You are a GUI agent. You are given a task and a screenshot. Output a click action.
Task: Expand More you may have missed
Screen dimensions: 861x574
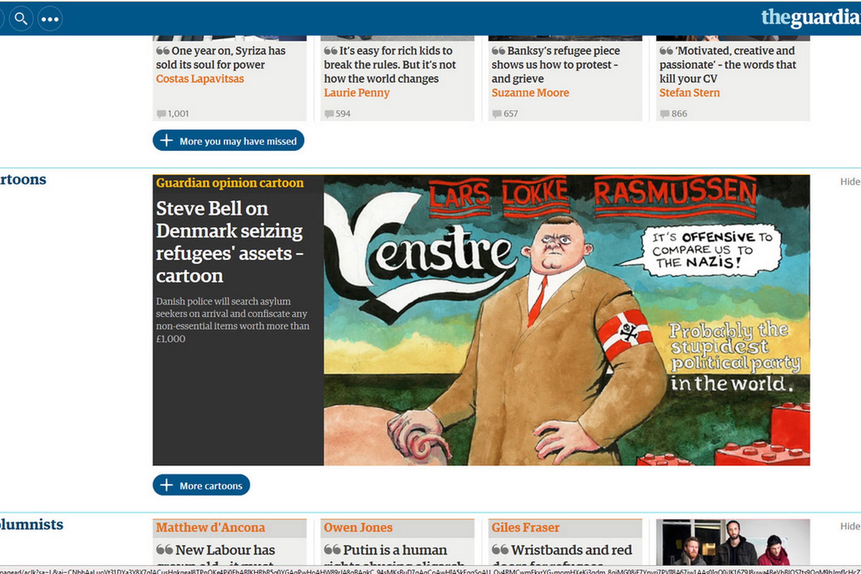[228, 140]
